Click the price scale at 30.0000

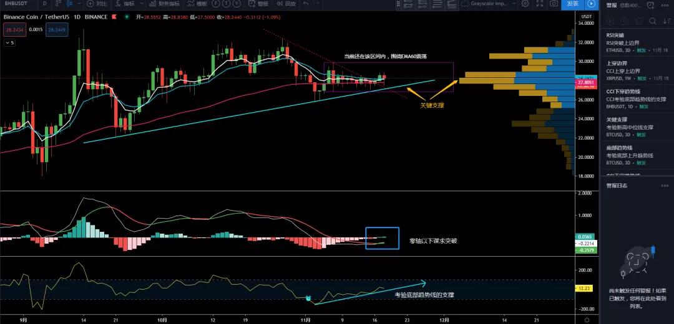point(585,61)
